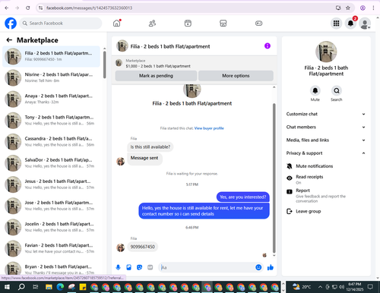Select Report conversation option
The height and width of the screenshot is (293, 380).
pos(326,196)
